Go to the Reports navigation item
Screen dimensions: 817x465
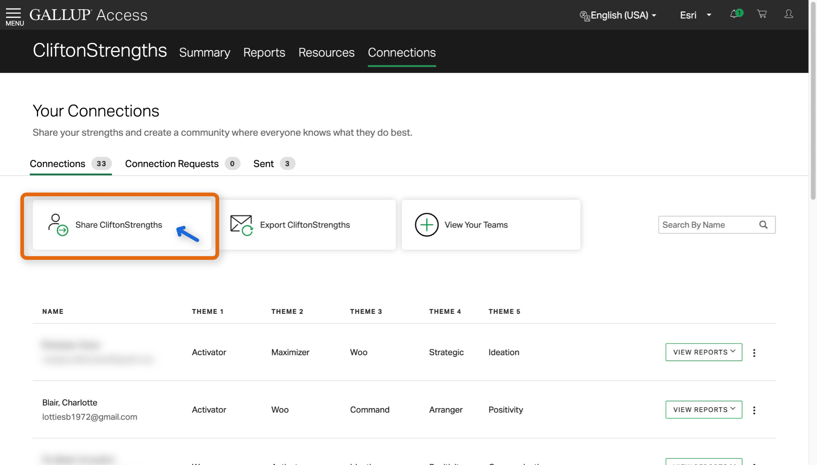[x=264, y=52]
